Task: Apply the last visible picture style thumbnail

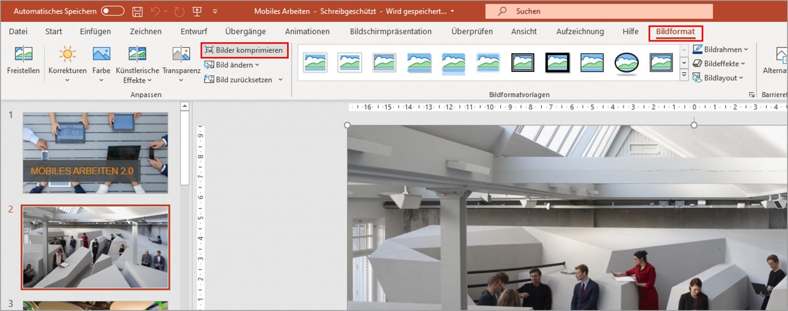Action: tap(661, 63)
